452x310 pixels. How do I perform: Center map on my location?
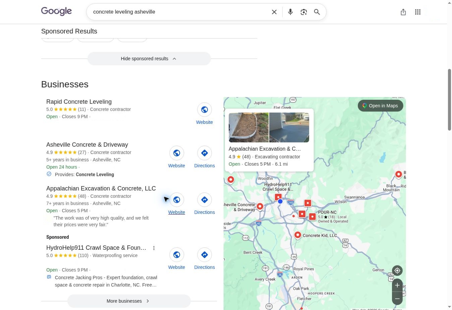397,270
